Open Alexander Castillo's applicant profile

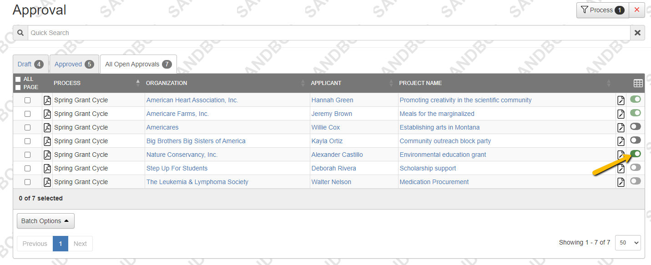pyautogui.click(x=337, y=155)
